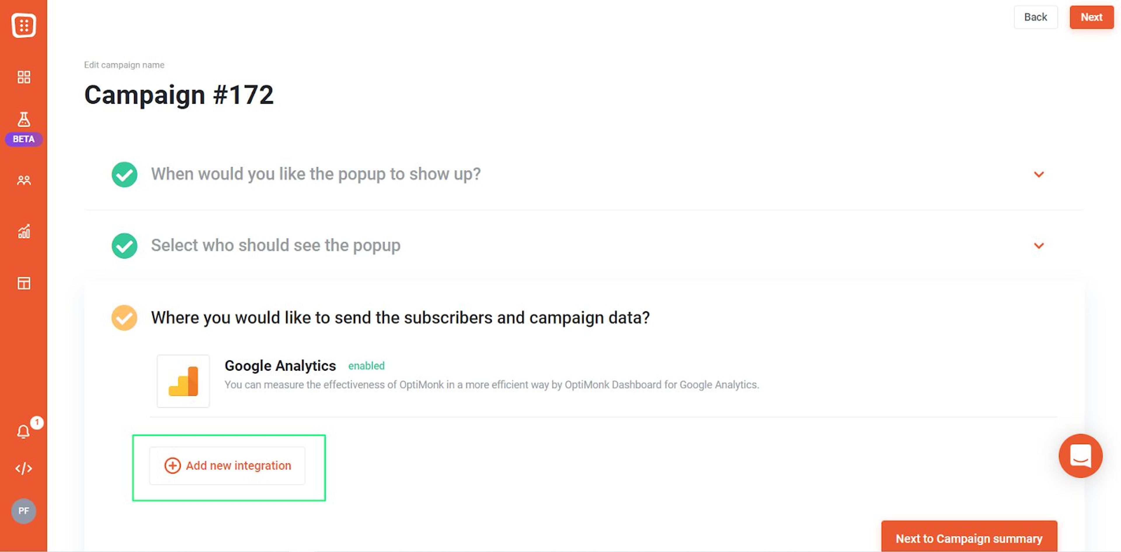The image size is (1121, 552).
Task: Check notifications via the bell icon
Action: coord(23,431)
